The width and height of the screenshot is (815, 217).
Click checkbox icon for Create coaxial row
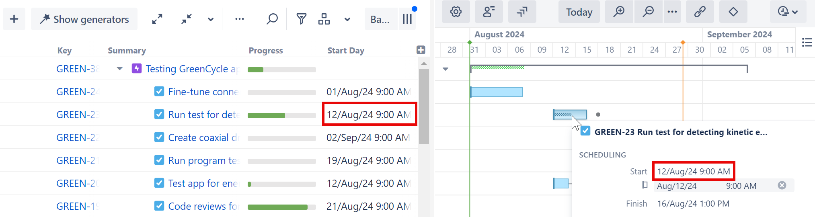(159, 137)
